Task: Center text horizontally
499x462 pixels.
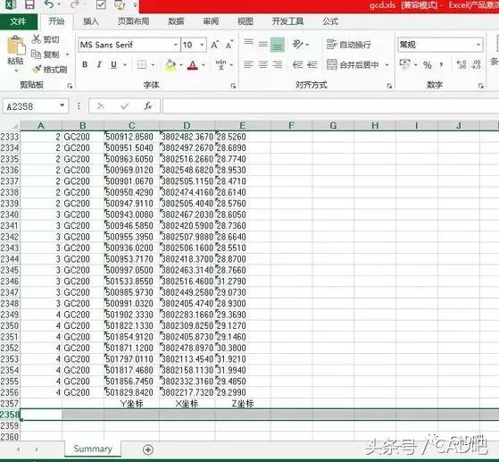Action: (262, 64)
